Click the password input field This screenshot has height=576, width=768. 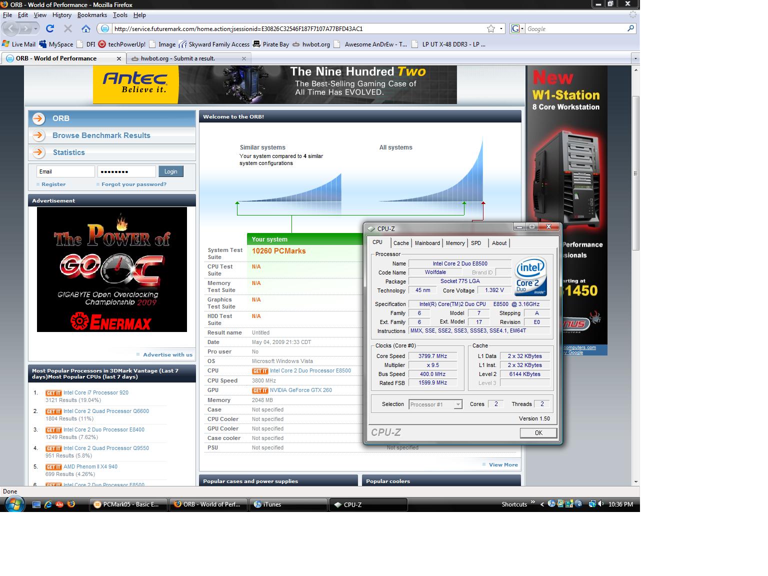coord(126,171)
